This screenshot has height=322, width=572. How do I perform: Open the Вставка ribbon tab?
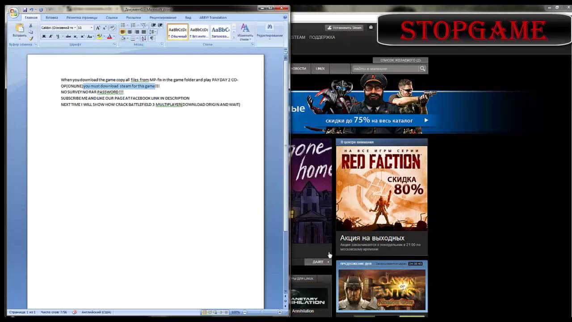click(x=52, y=17)
